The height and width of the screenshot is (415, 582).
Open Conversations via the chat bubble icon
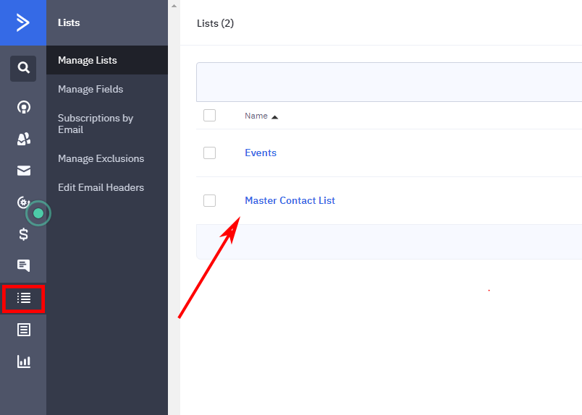23,265
